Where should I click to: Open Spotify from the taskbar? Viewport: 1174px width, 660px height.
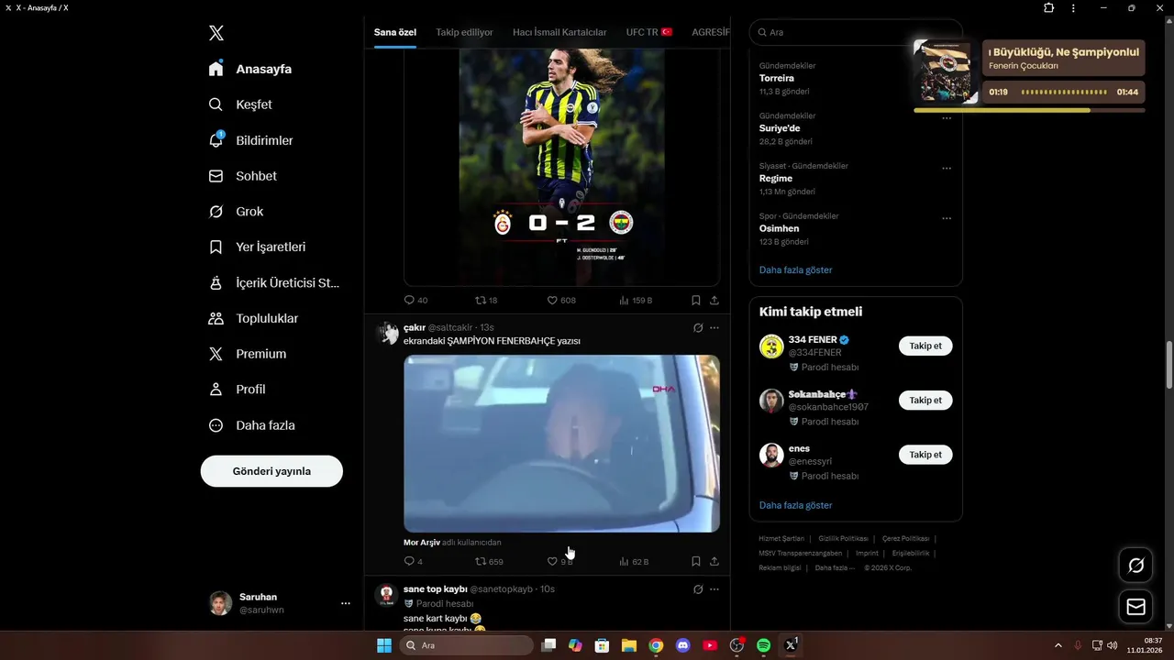[x=763, y=645]
